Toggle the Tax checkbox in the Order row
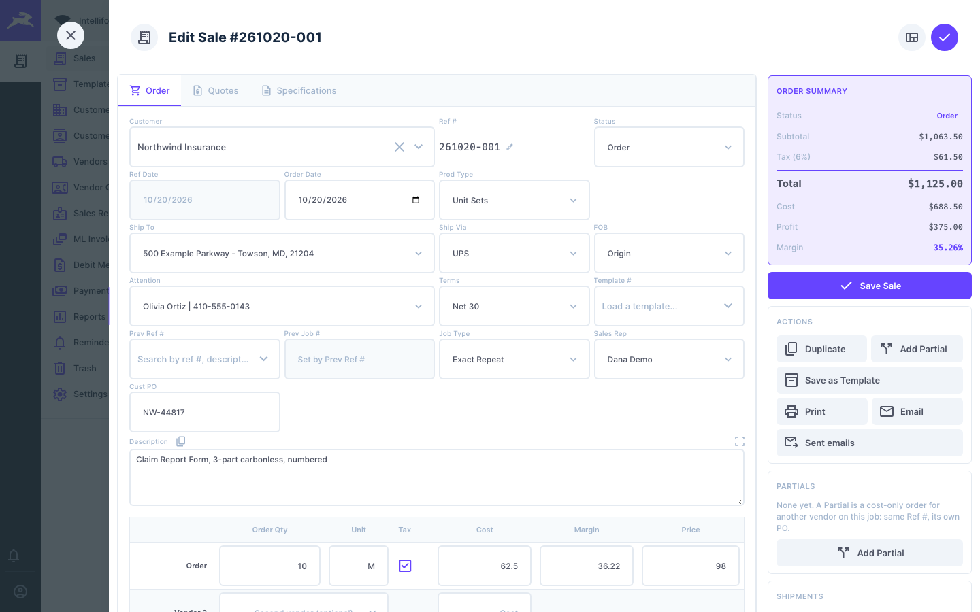 click(405, 566)
